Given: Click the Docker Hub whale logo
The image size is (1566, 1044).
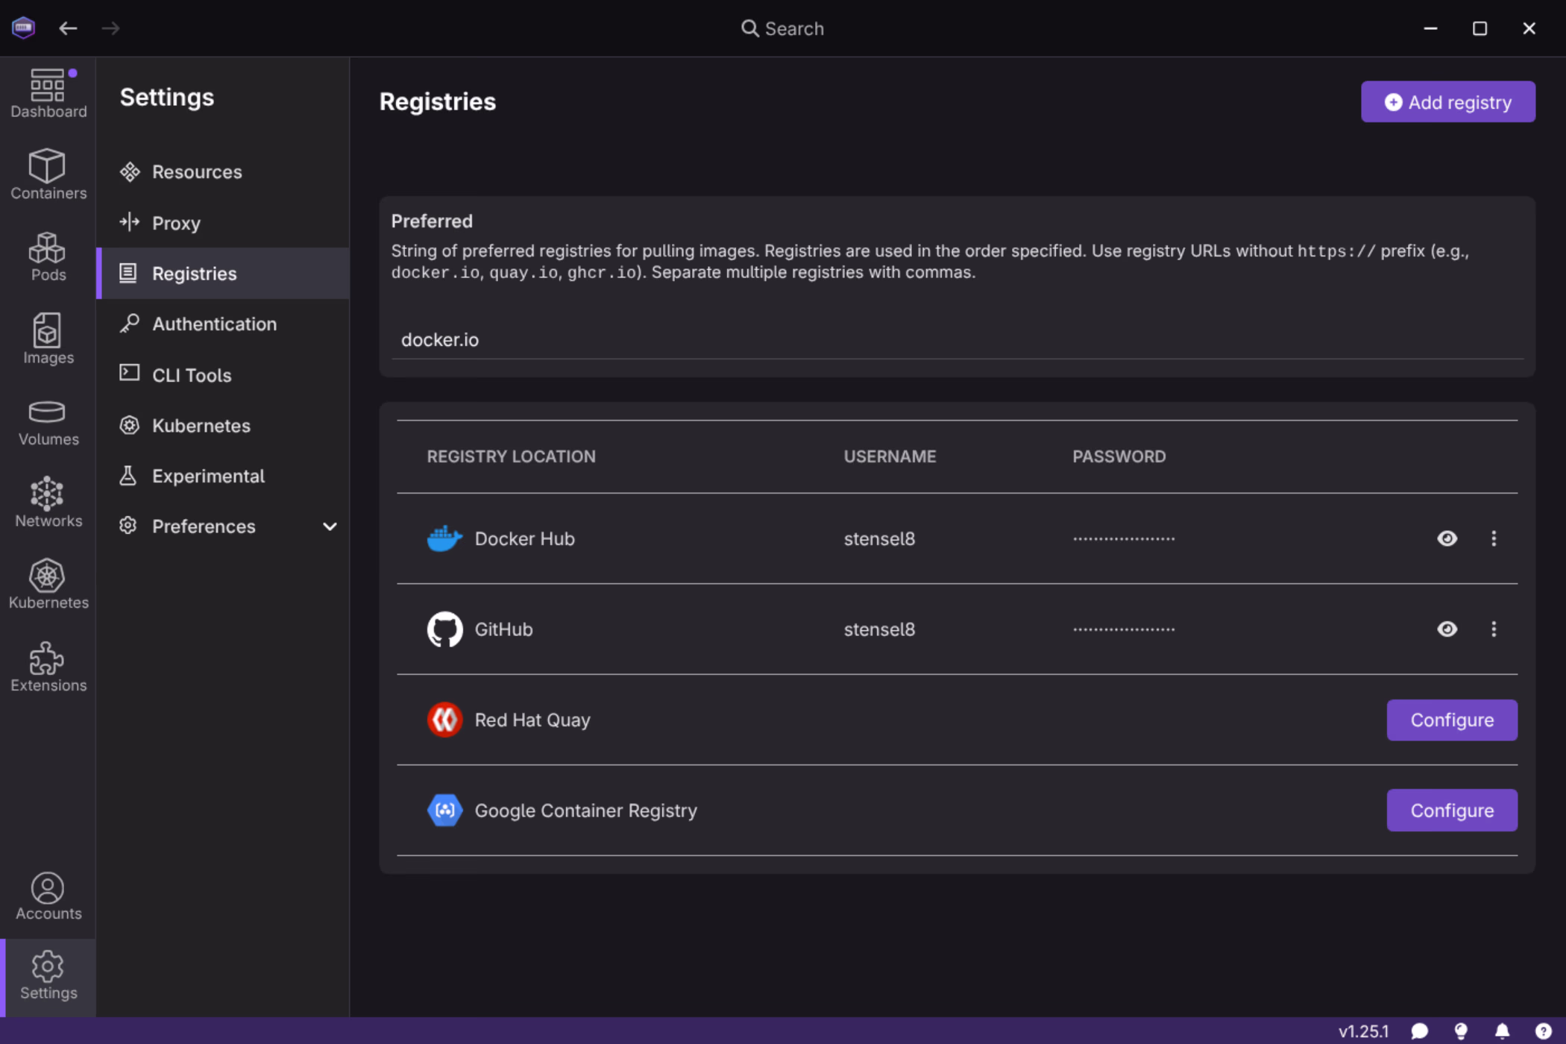Looking at the screenshot, I should click(x=444, y=538).
